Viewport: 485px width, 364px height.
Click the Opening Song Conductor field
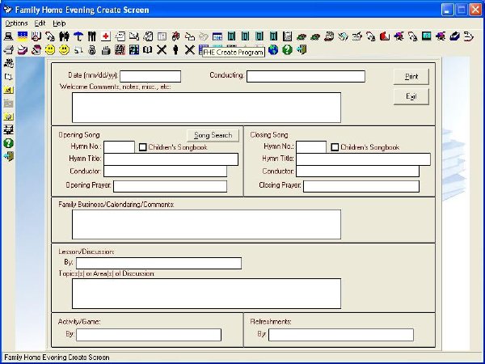tap(165, 171)
